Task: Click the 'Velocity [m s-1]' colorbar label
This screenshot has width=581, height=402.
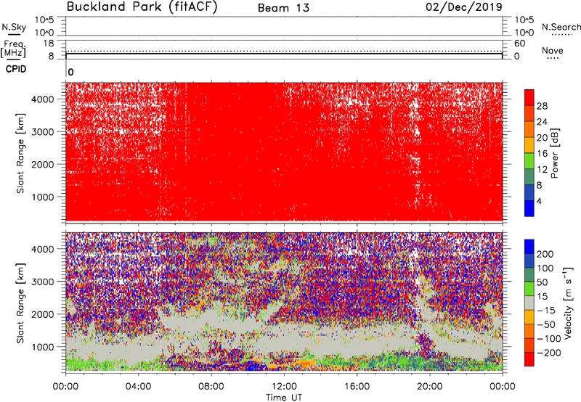Action: click(568, 303)
